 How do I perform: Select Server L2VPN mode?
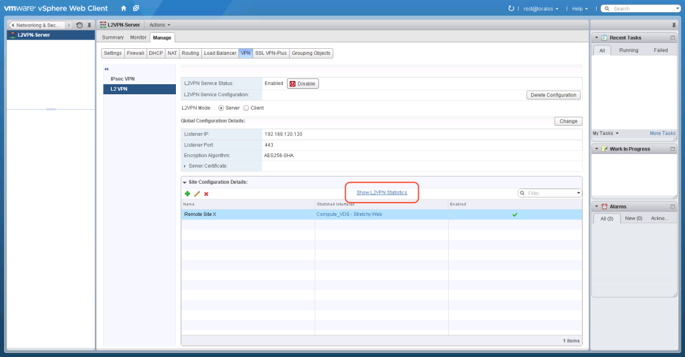click(x=221, y=108)
